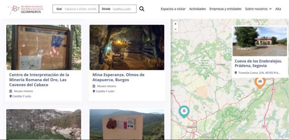Expand the Sobre nosotros dropdown
This screenshot has height=140, width=289.
click(x=258, y=9)
